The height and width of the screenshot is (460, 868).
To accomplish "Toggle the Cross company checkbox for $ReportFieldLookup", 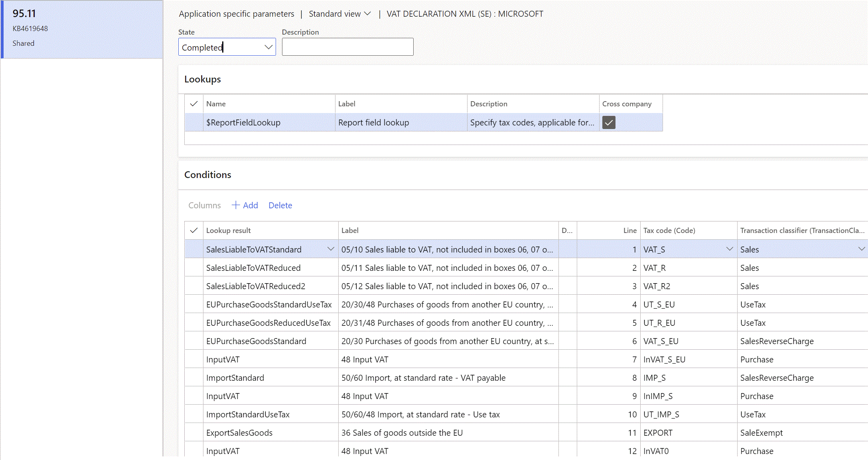I will point(609,123).
